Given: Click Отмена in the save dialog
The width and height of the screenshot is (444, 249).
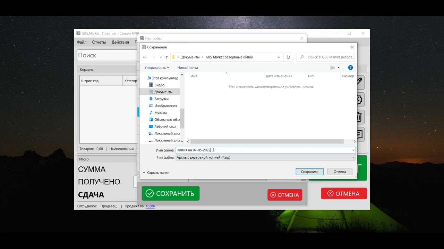Looking at the screenshot, I should click(340, 172).
